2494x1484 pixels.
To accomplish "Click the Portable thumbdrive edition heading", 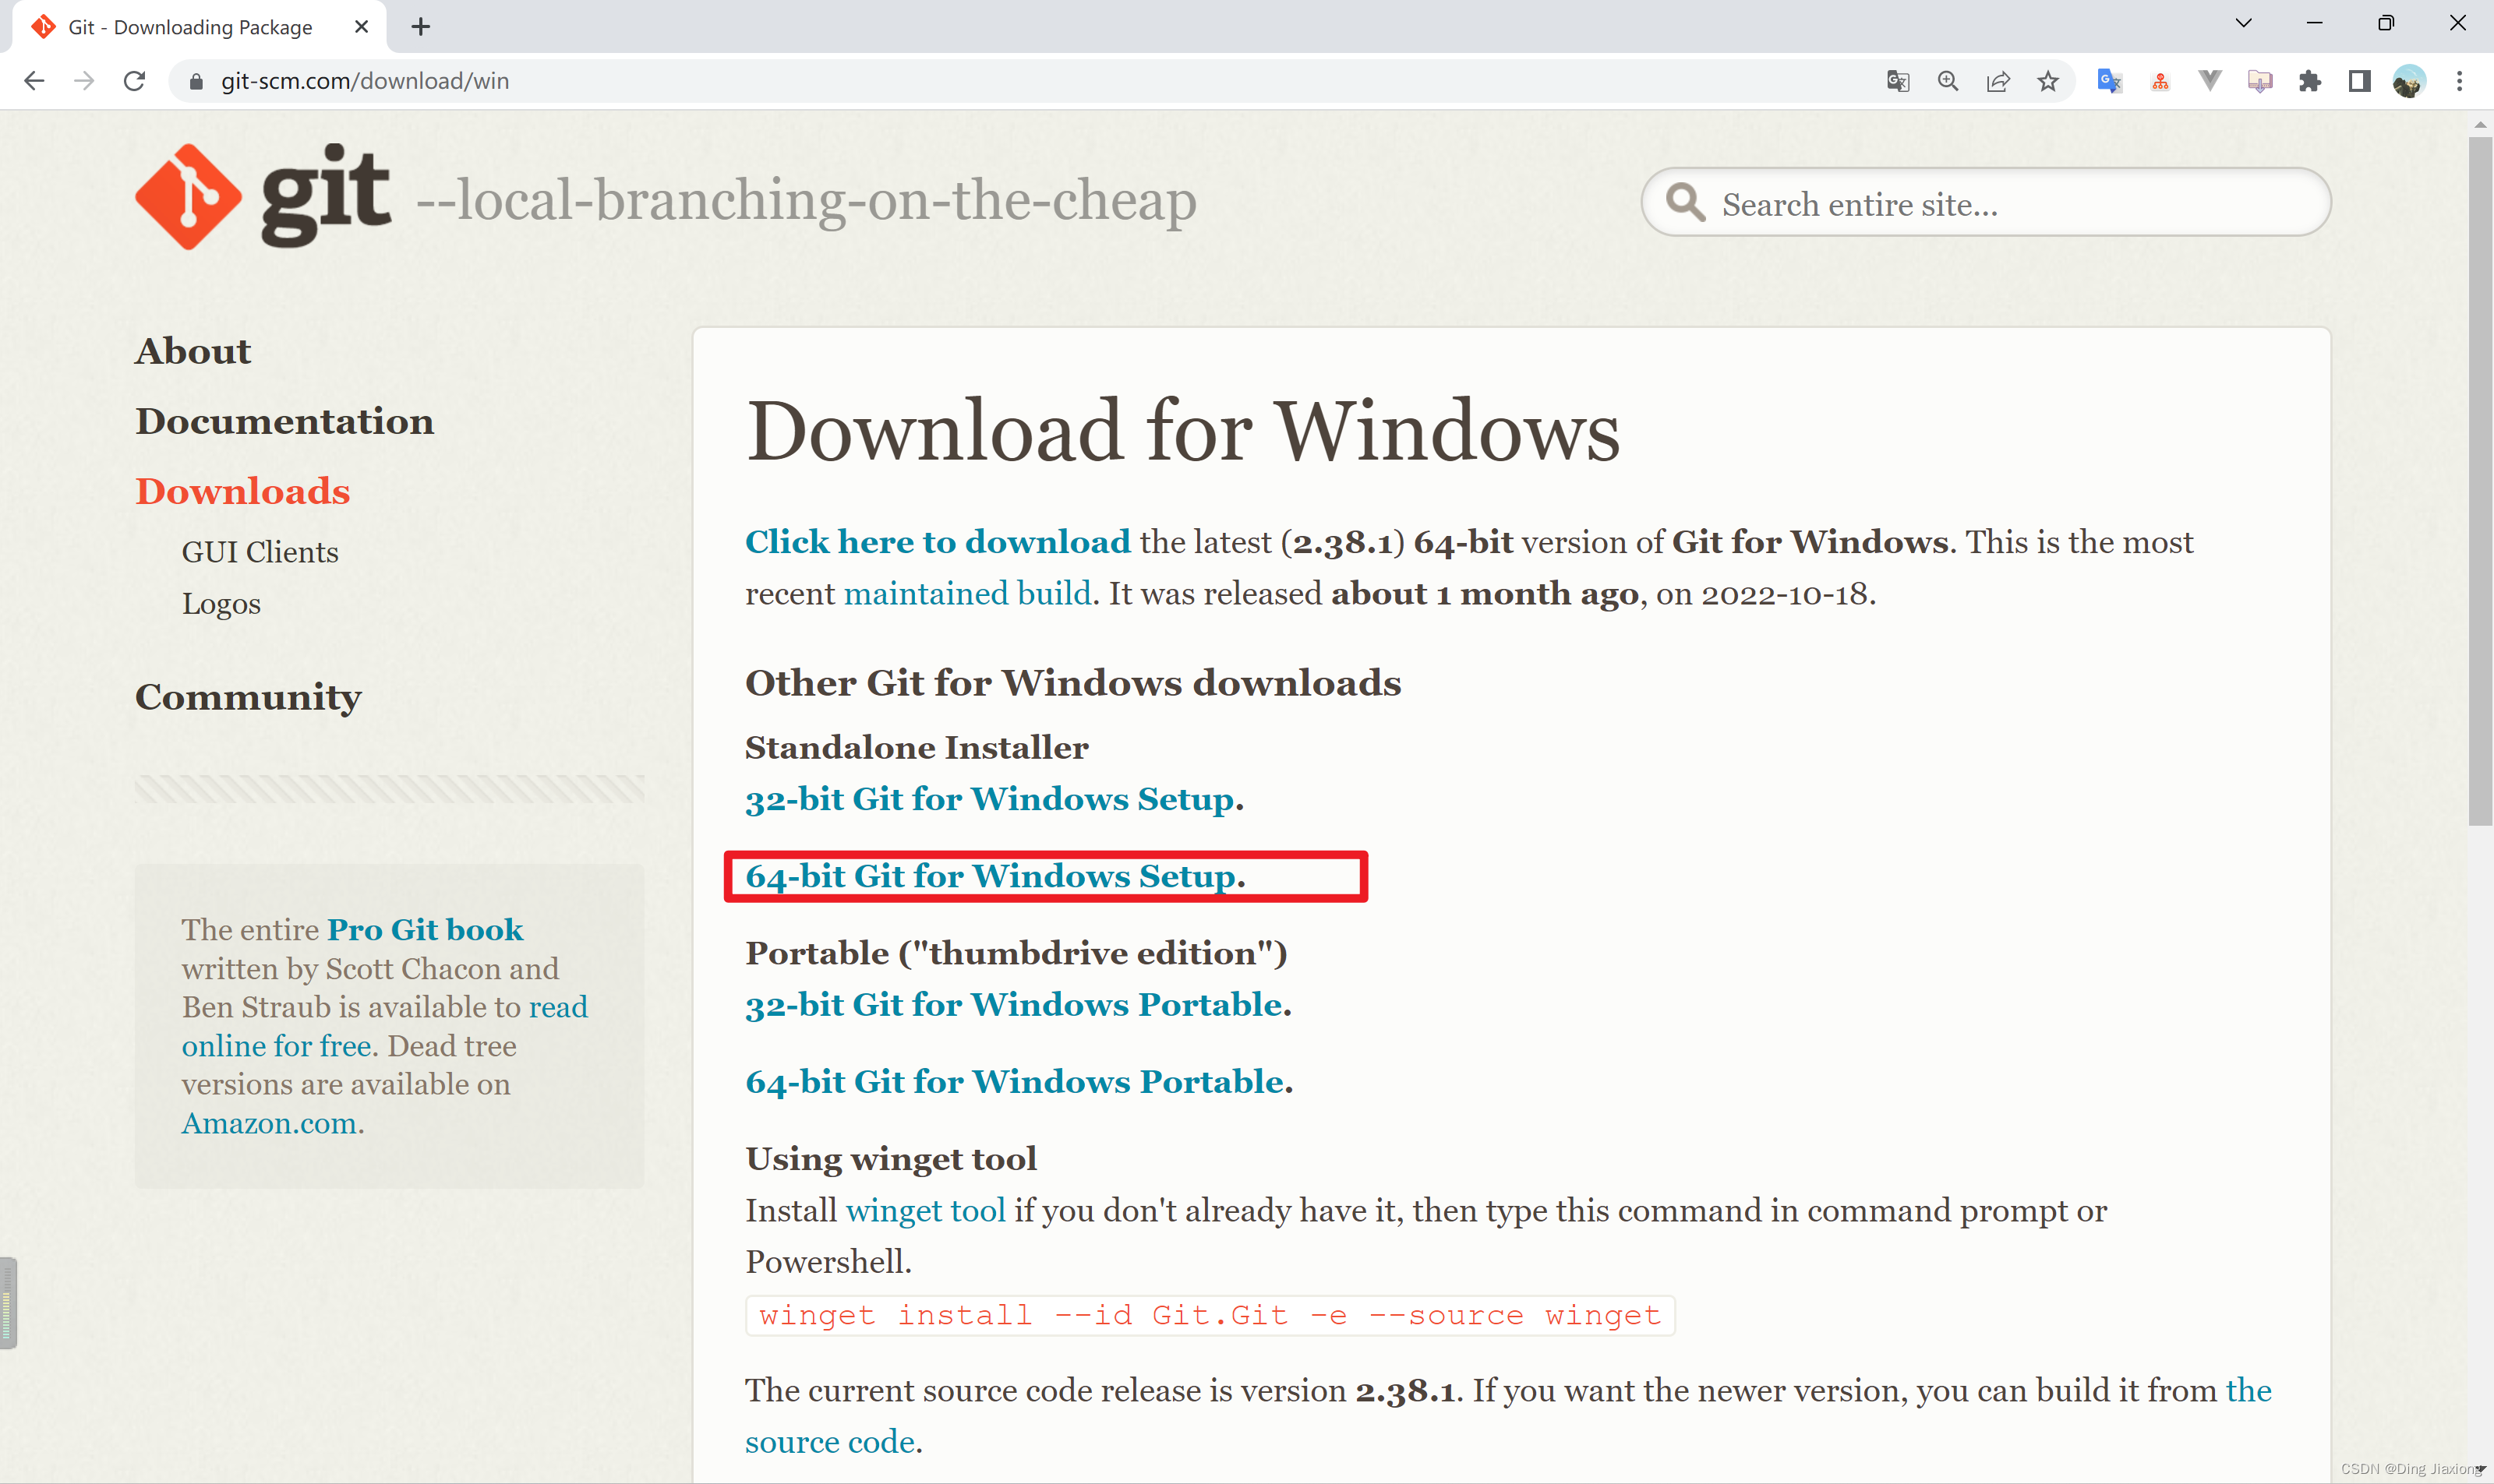I will coord(1016,954).
